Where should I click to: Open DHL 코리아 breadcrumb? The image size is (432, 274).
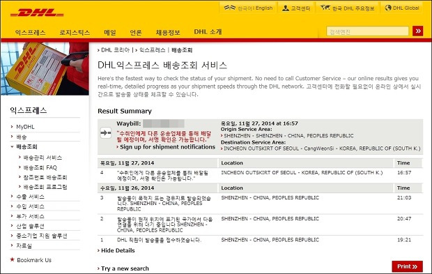click(x=115, y=50)
